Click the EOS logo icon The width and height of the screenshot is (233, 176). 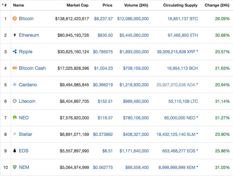coord(15,151)
